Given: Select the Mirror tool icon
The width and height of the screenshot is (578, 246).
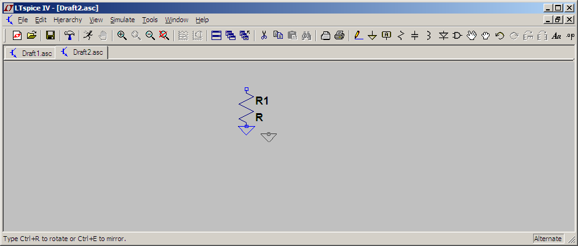Looking at the screenshot, I should [x=542, y=36].
